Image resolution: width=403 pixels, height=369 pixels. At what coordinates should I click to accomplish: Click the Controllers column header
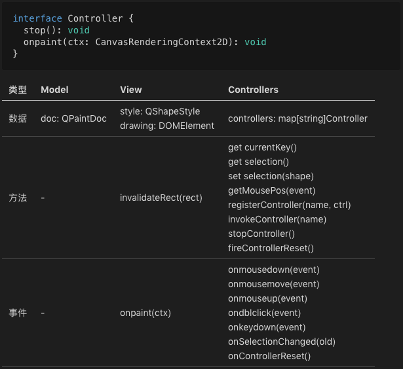pyautogui.click(x=253, y=90)
